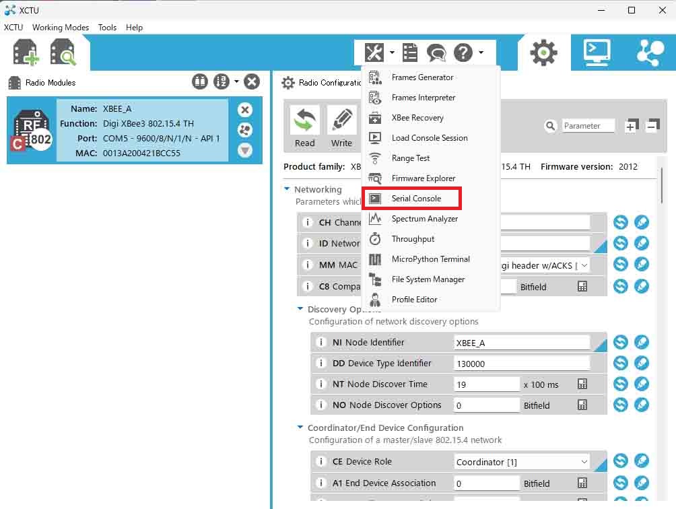Viewport: 676px width, 509px height.
Task: Open the XCTU menu
Action: pos(13,28)
